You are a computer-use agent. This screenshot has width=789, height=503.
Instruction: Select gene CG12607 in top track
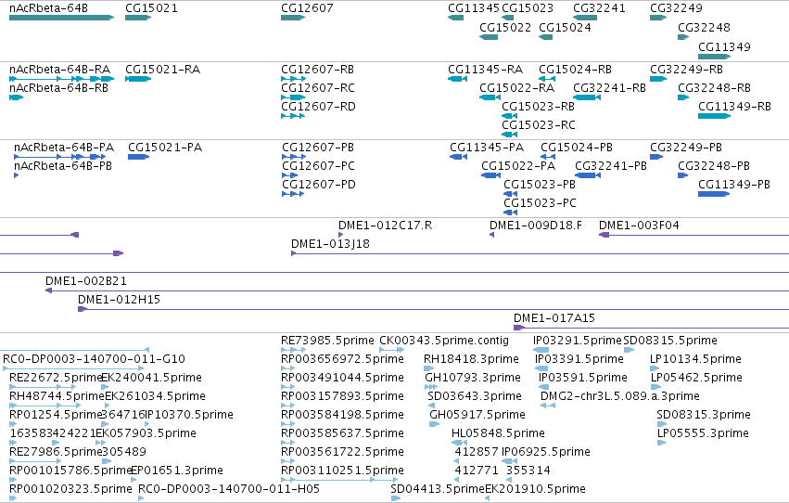[x=293, y=18]
